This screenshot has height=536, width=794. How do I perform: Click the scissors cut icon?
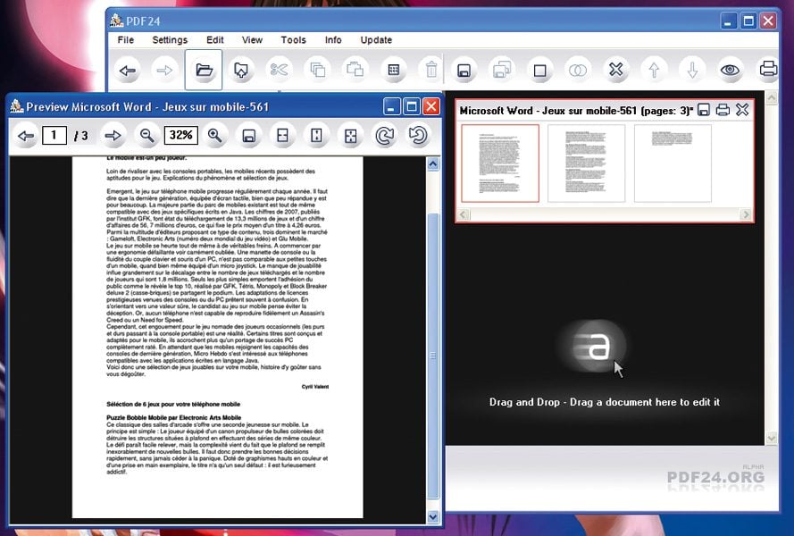[x=279, y=70]
